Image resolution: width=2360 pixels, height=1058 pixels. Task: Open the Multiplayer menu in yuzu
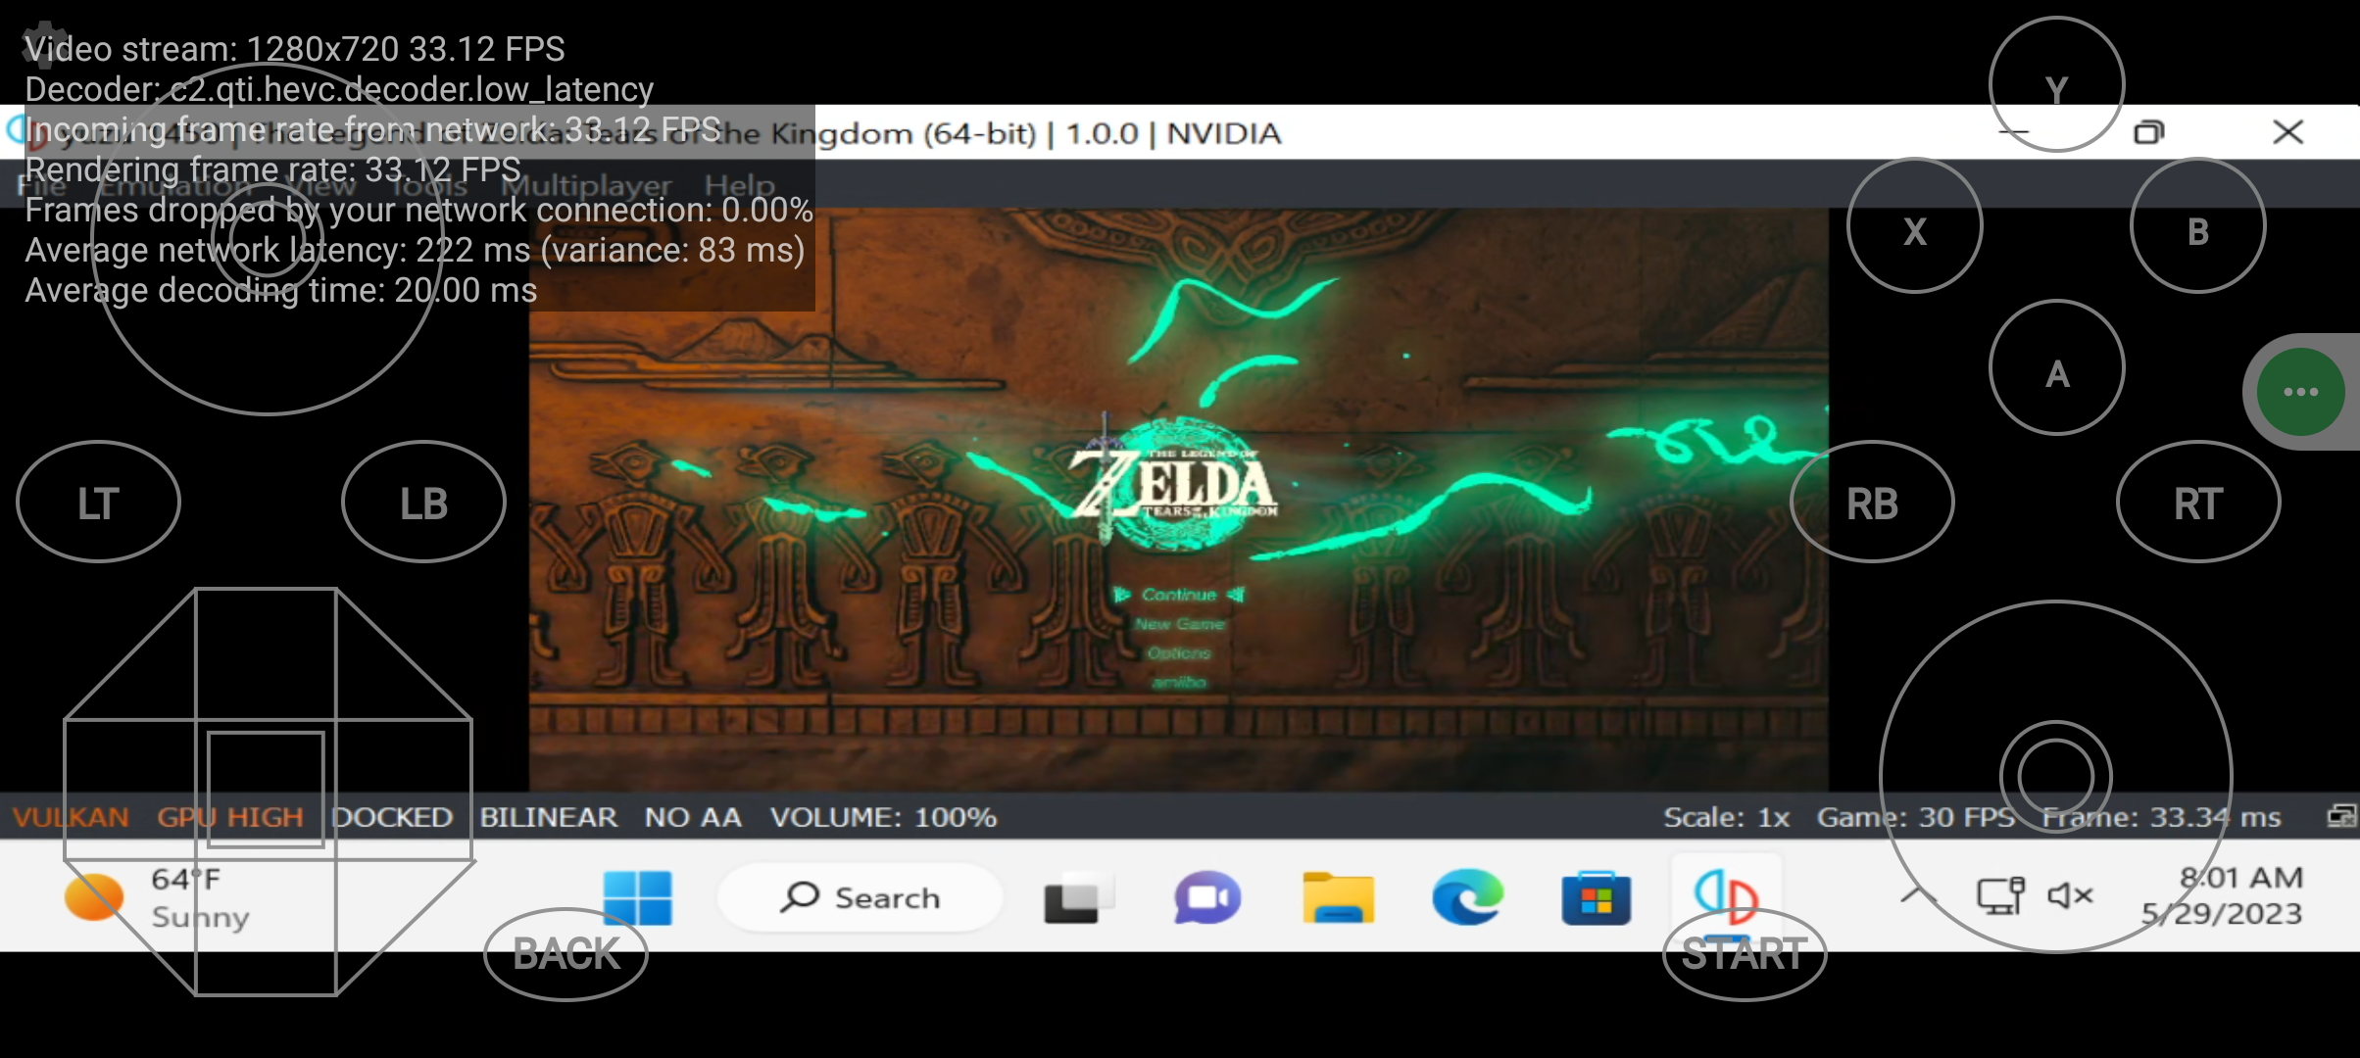click(589, 184)
